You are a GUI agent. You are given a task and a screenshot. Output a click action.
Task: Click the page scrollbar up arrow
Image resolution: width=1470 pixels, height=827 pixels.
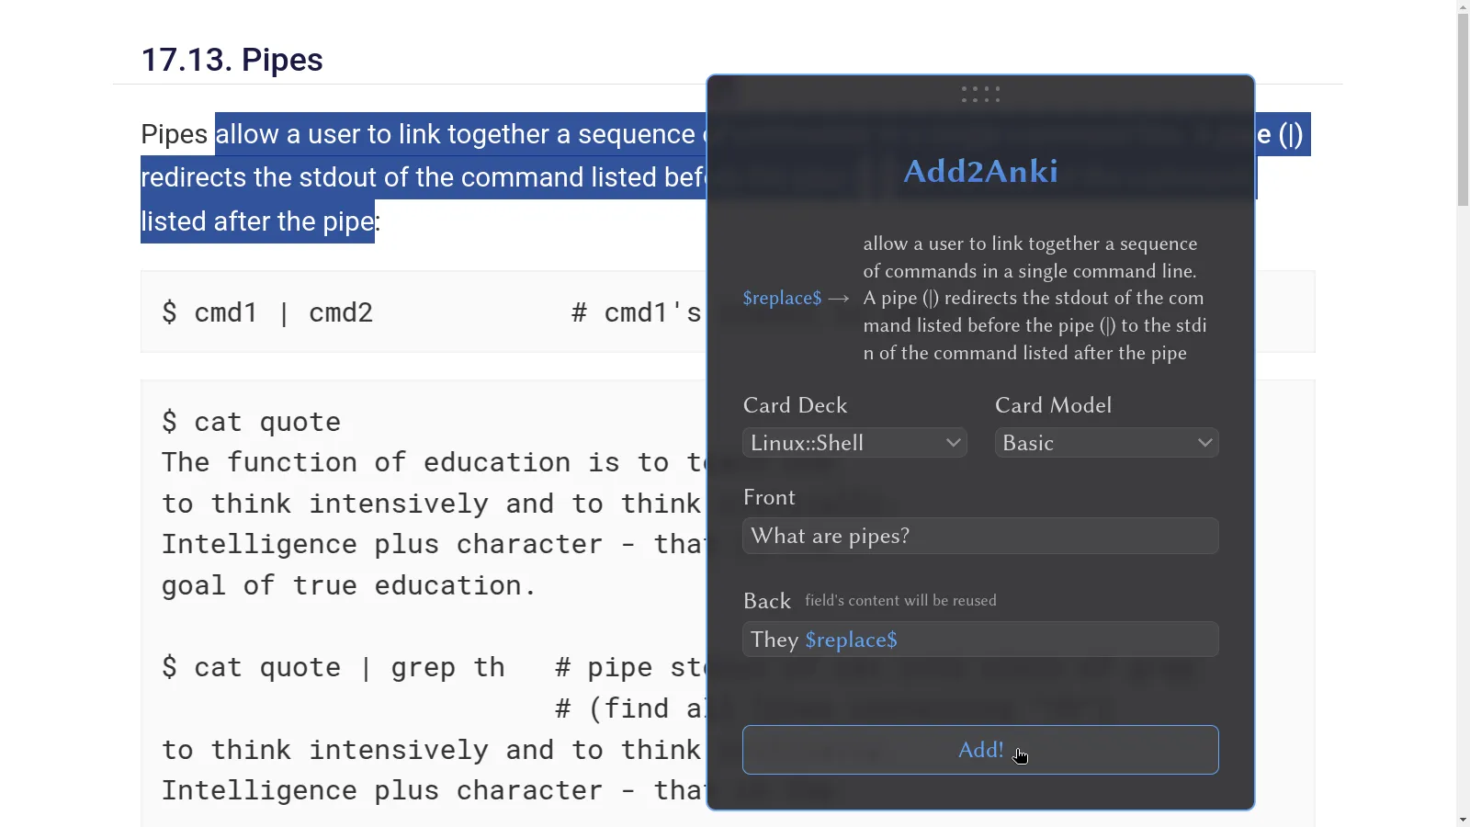(1463, 7)
